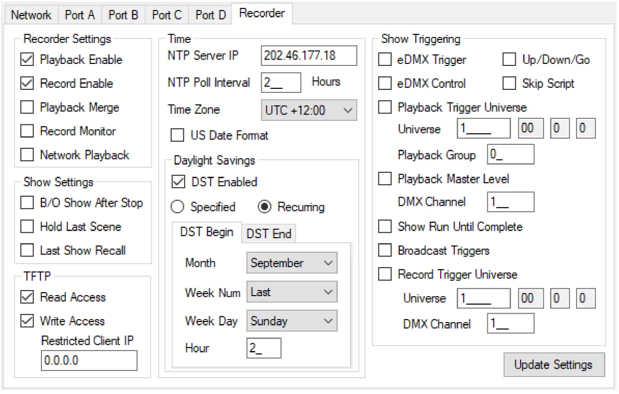Image resolution: width=619 pixels, height=394 pixels.
Task: Enable Playback Merge
Action: click(27, 107)
